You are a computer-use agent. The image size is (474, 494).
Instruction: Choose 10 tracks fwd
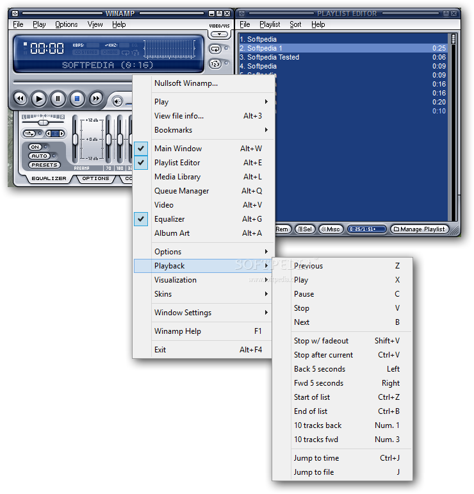click(x=342, y=440)
